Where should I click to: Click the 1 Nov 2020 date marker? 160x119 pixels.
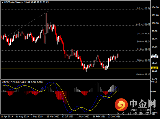[83, 116]
